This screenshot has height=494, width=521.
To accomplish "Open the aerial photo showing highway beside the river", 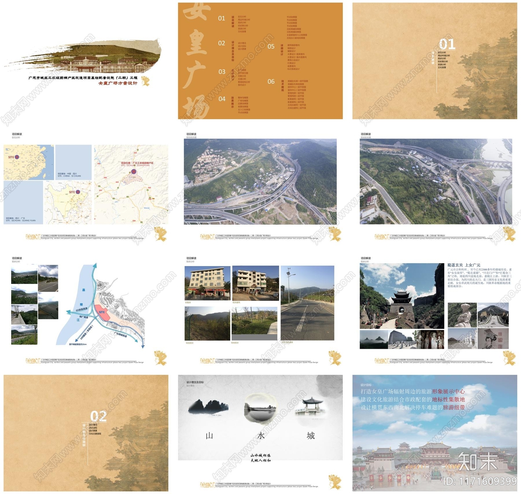I will 436,181.
